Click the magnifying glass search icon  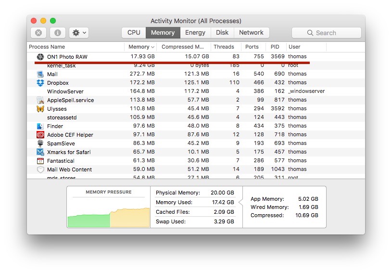tap(310, 33)
